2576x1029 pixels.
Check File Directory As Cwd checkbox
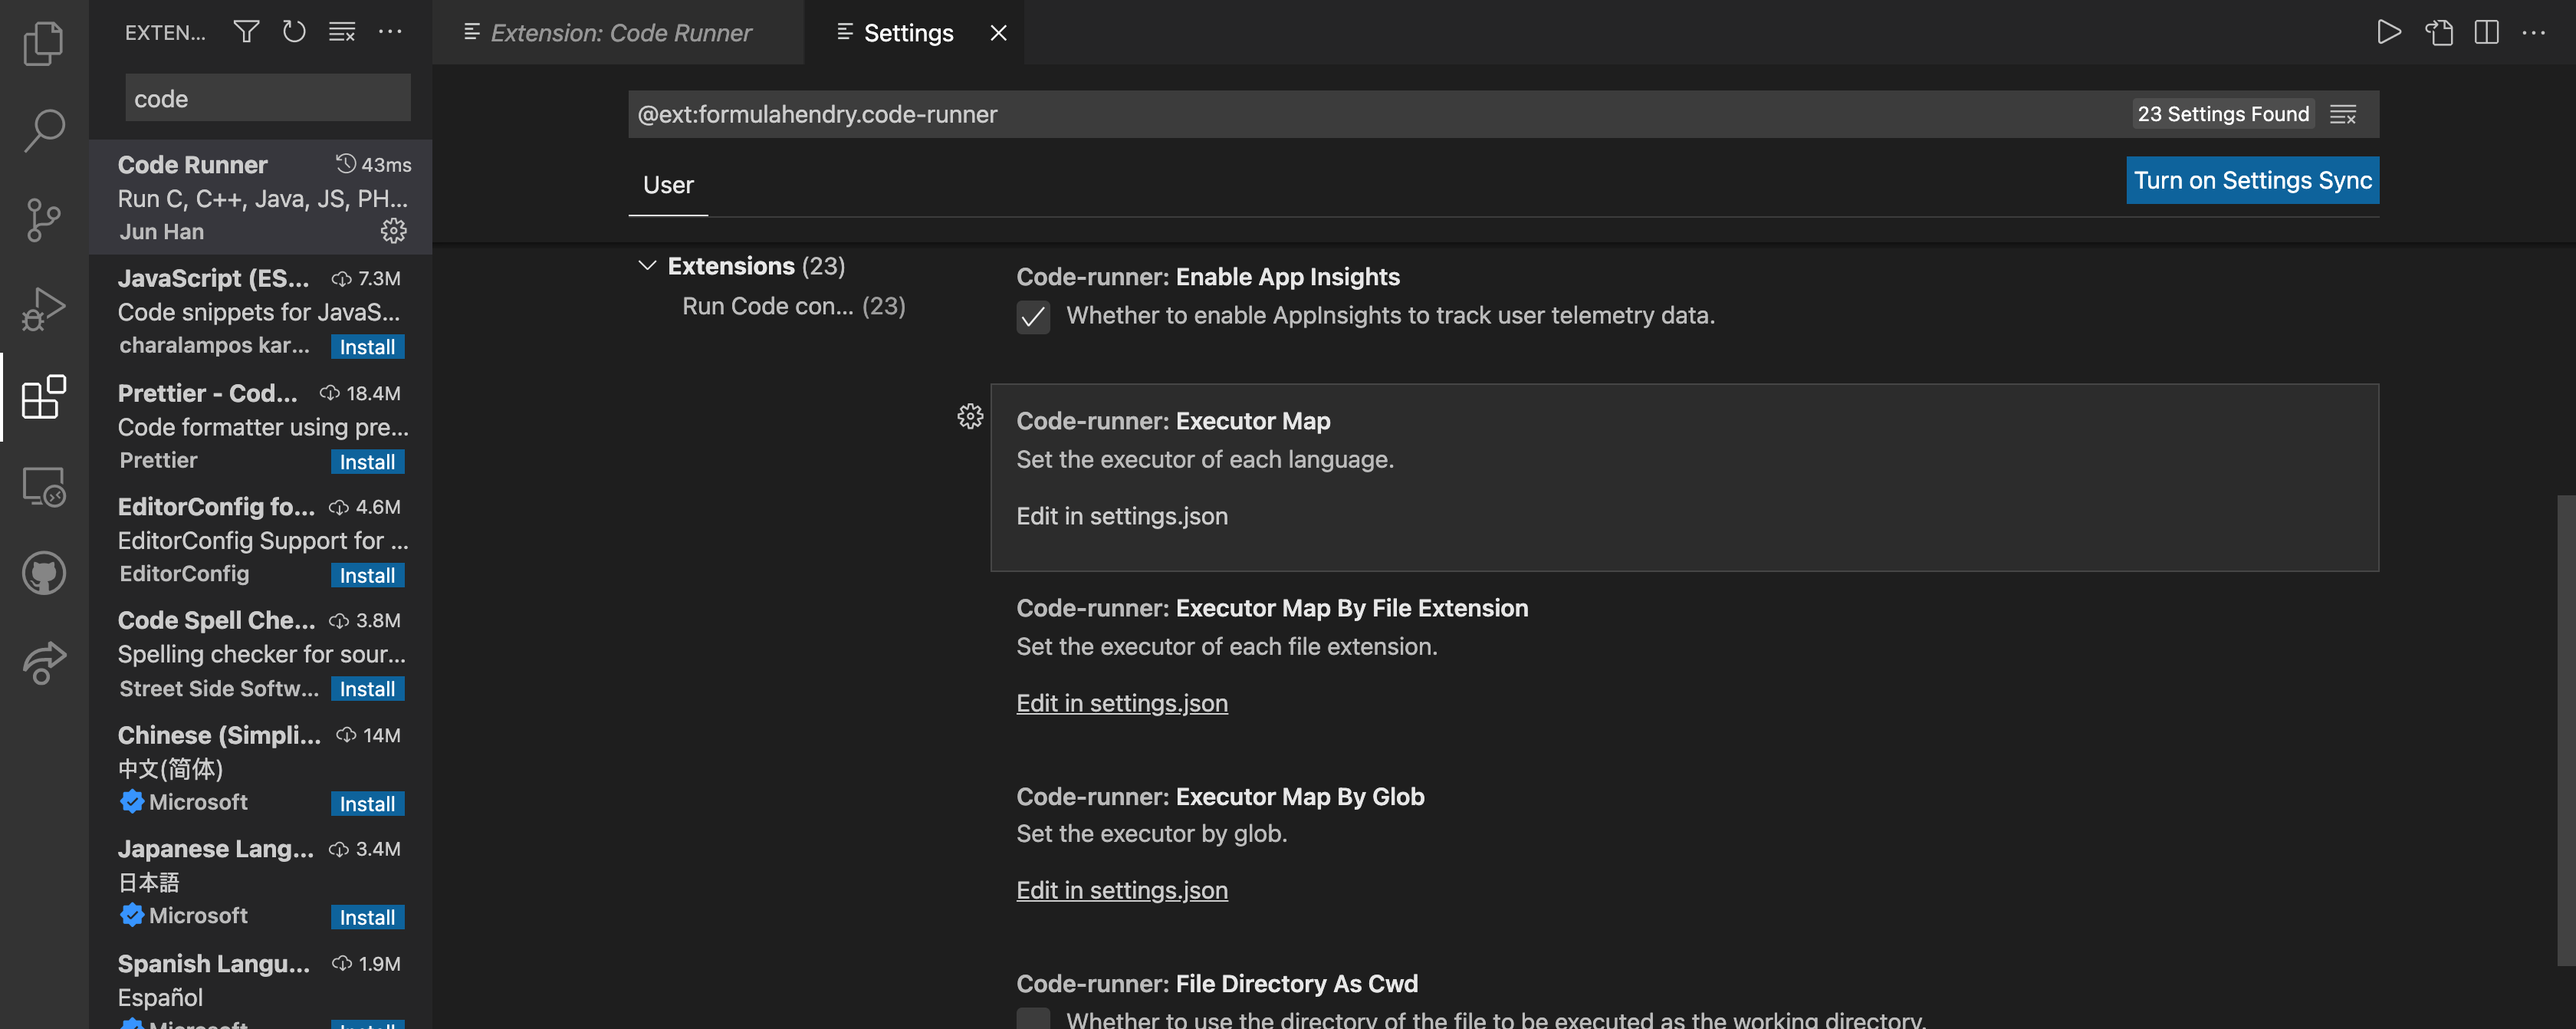click(x=1033, y=1018)
